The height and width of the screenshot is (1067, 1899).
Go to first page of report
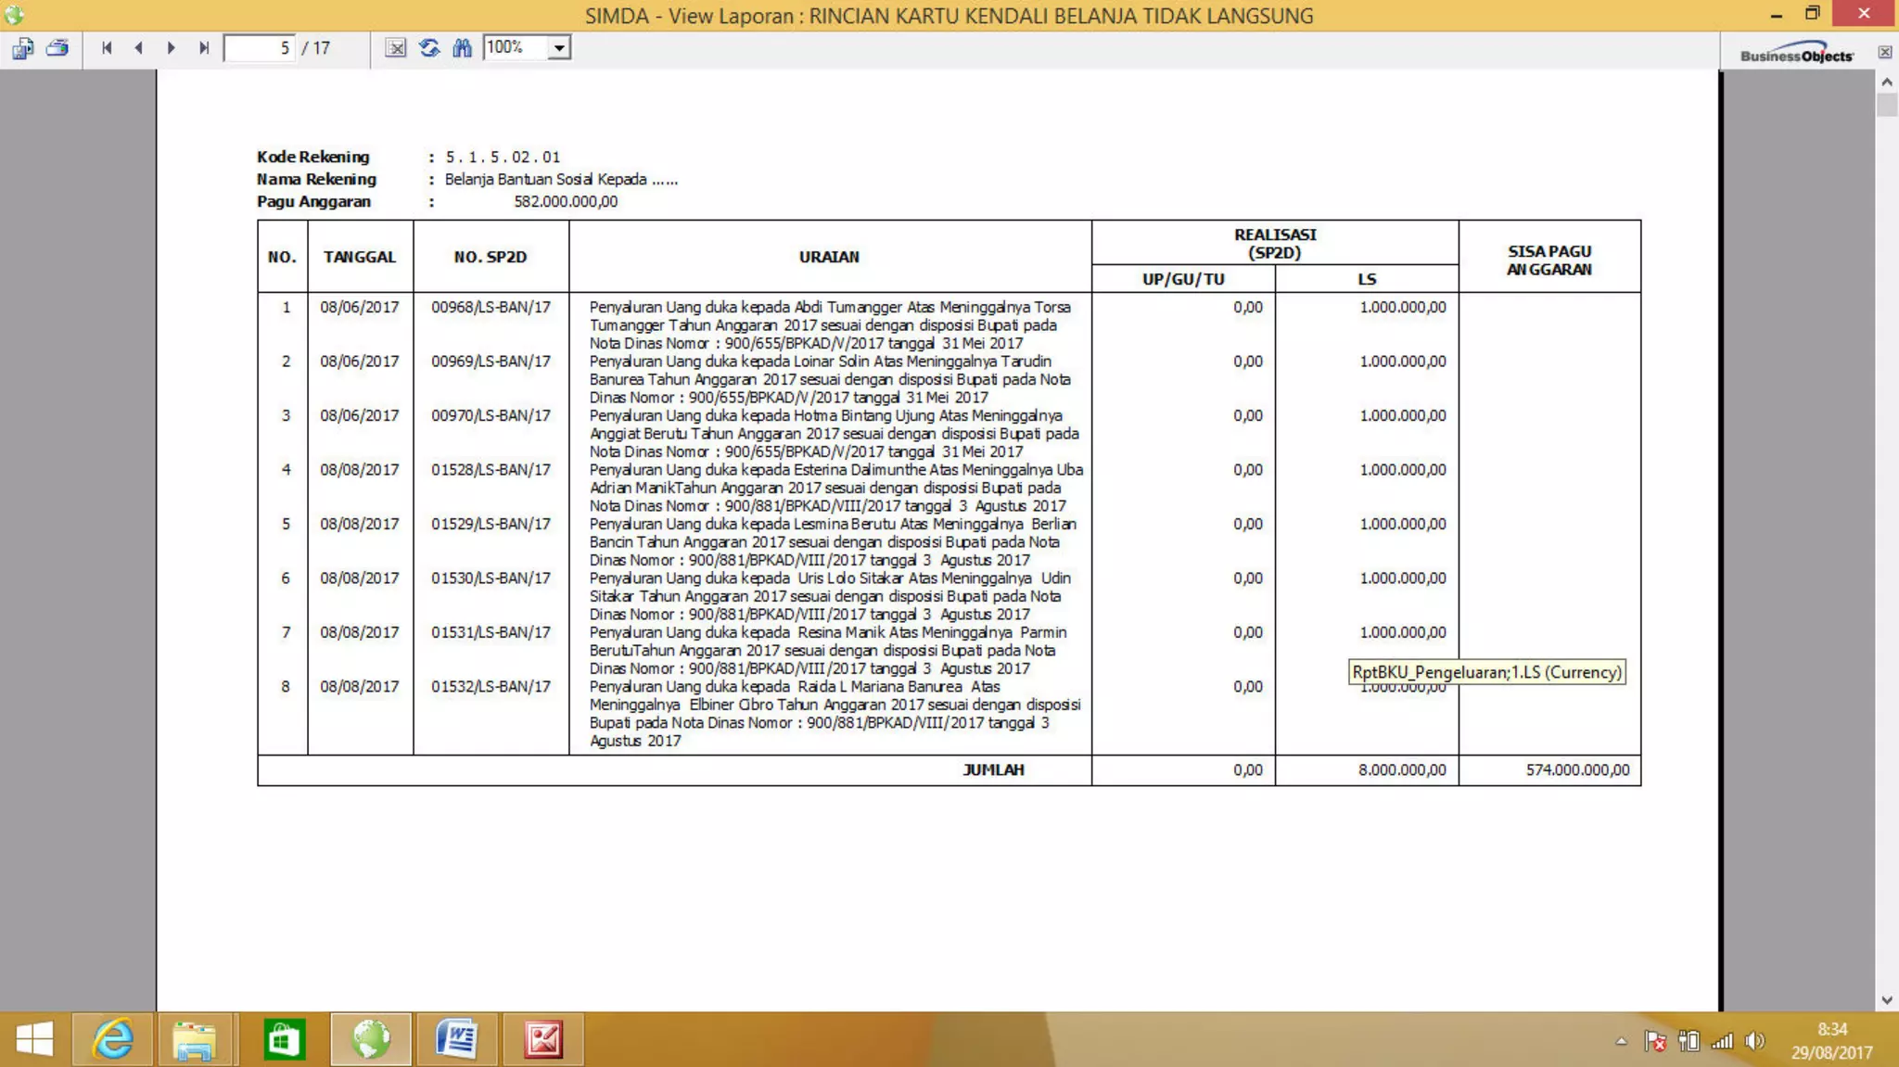(107, 48)
